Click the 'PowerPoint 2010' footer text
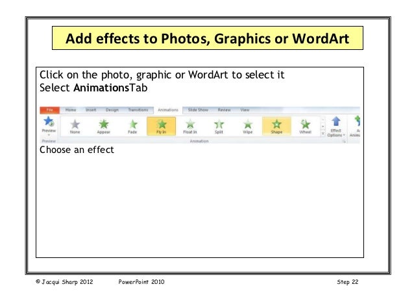 [x=141, y=282]
